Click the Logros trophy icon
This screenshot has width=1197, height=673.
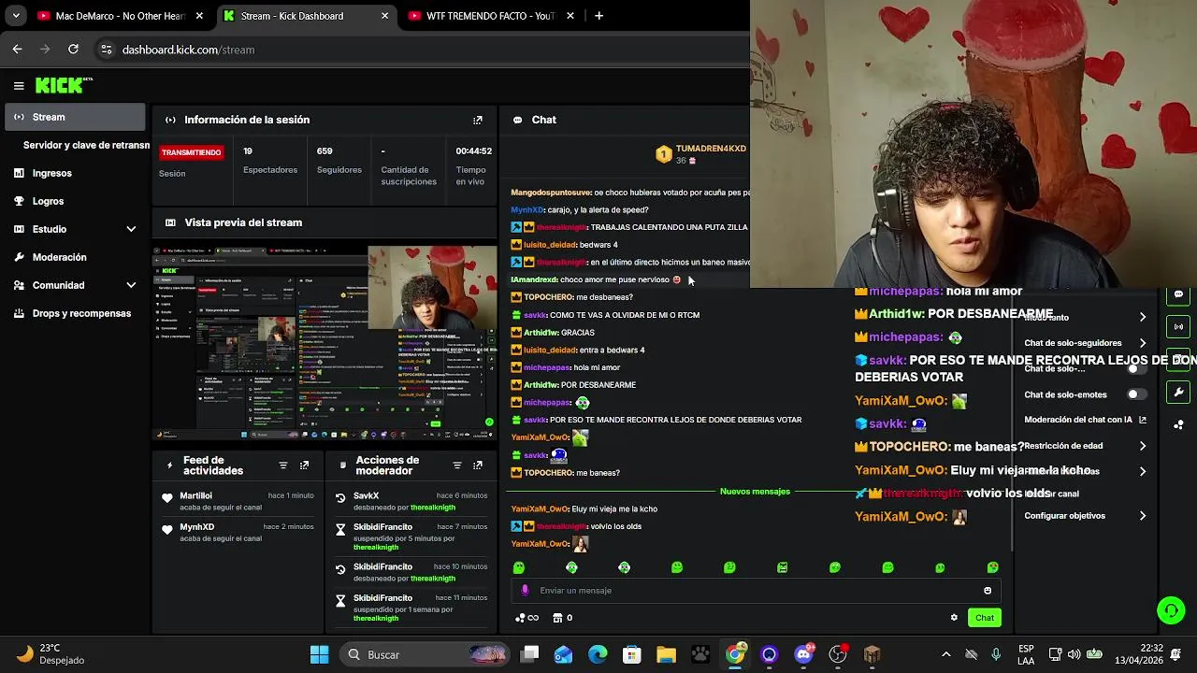(x=19, y=201)
